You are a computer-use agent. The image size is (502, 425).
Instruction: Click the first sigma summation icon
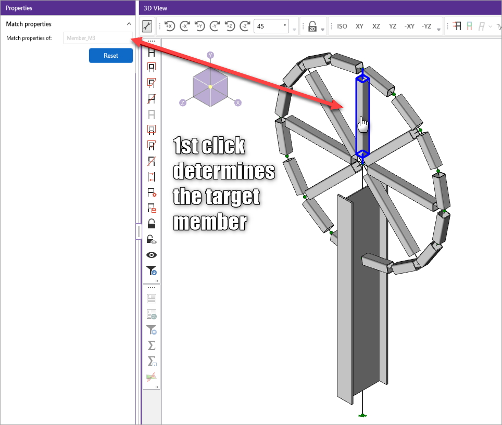coord(152,345)
